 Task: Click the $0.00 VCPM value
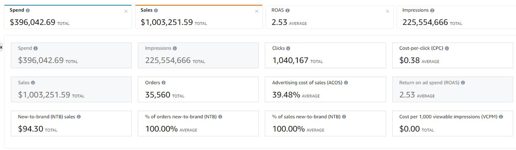click(410, 129)
